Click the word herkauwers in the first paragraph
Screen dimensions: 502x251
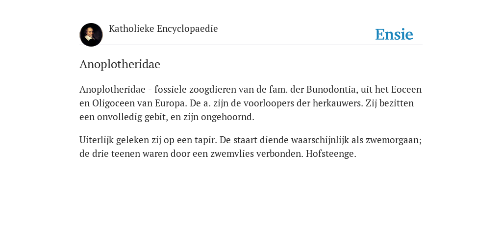[x=338, y=103]
